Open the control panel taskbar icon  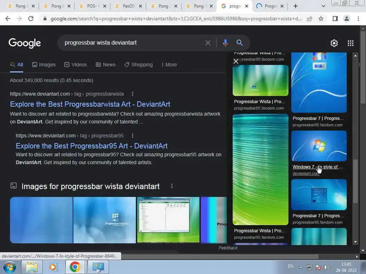98,267
